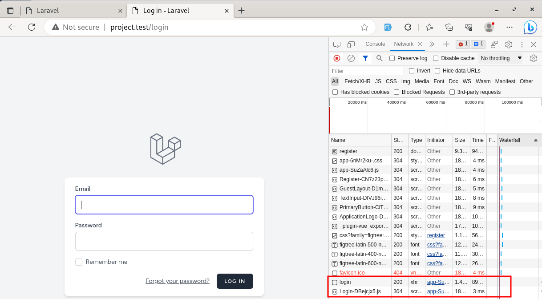Filter network requests by Img
Screen dimensions: 542x299
pyautogui.click(x=405, y=81)
